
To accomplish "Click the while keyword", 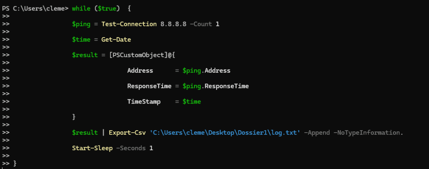I will point(81,8).
